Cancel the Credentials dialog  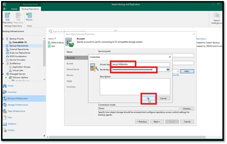pos(163,98)
